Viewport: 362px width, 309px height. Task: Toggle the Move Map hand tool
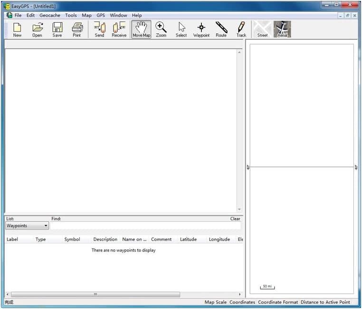point(141,29)
